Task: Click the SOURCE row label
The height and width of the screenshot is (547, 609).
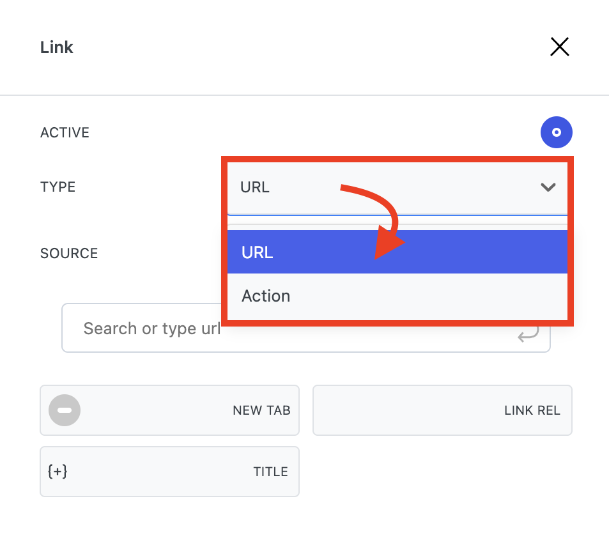Action: pos(69,253)
